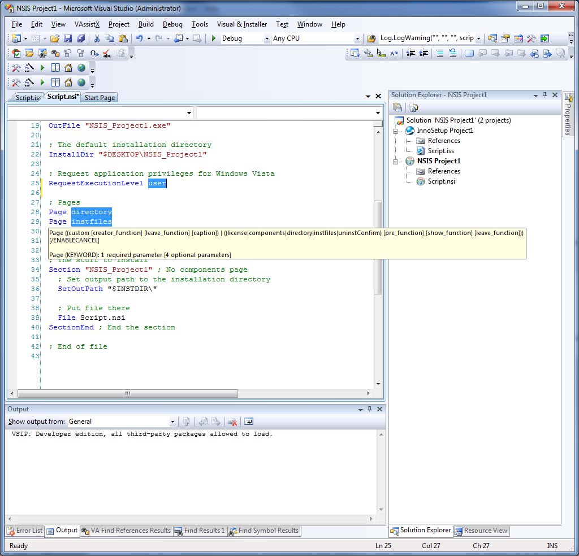The width and height of the screenshot is (579, 556).
Task: Cut selection with the scissors icon
Action: (x=97, y=38)
